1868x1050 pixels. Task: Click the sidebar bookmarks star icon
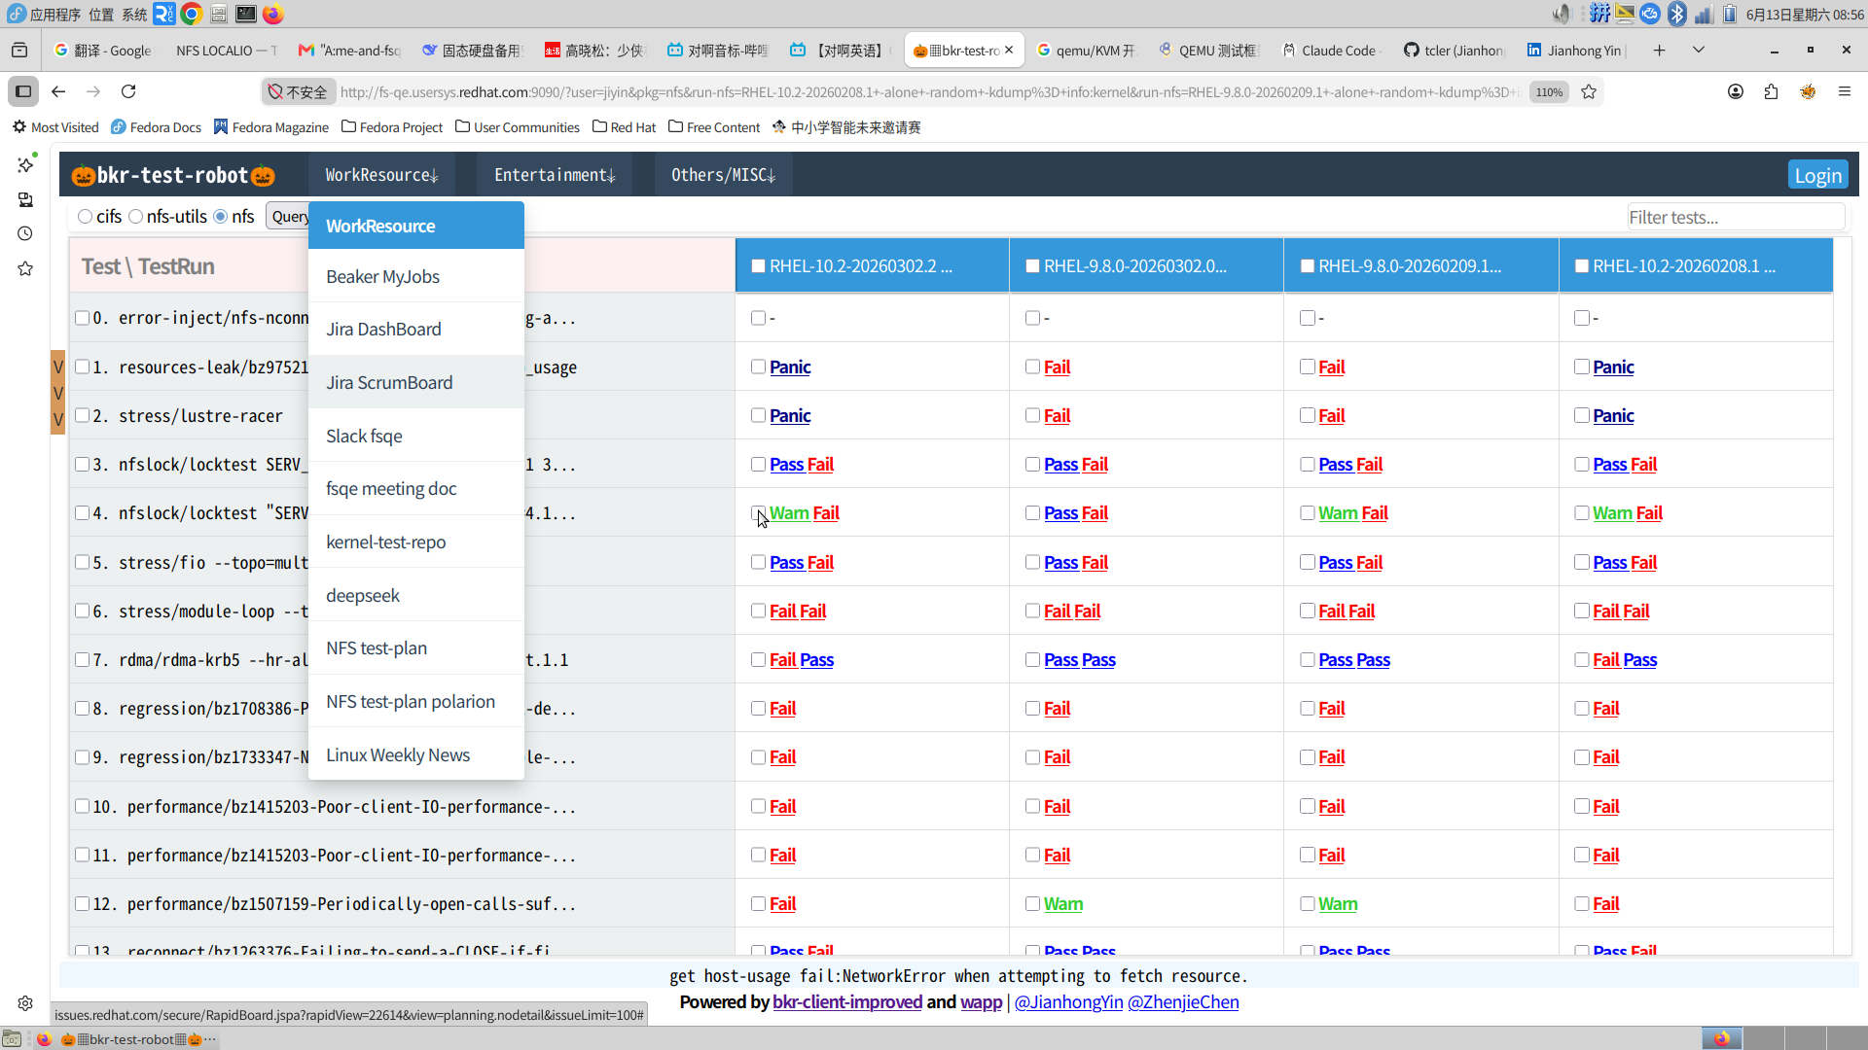(25, 268)
